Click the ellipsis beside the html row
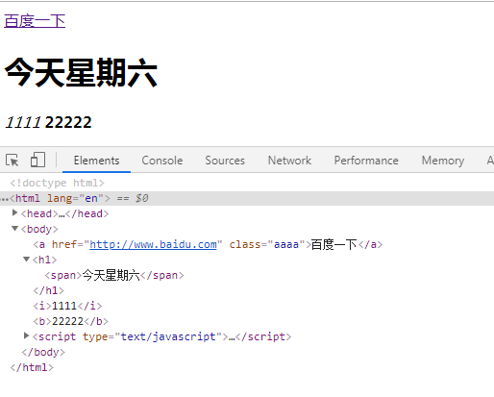Viewport: 494px width, 397px height. tap(4, 199)
